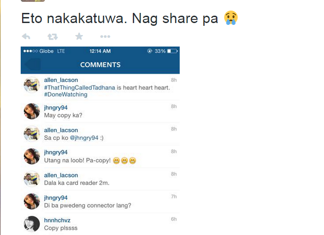The height and width of the screenshot is (235, 324).
Task: Favorite the tweet with the star icon
Action: tap(79, 36)
